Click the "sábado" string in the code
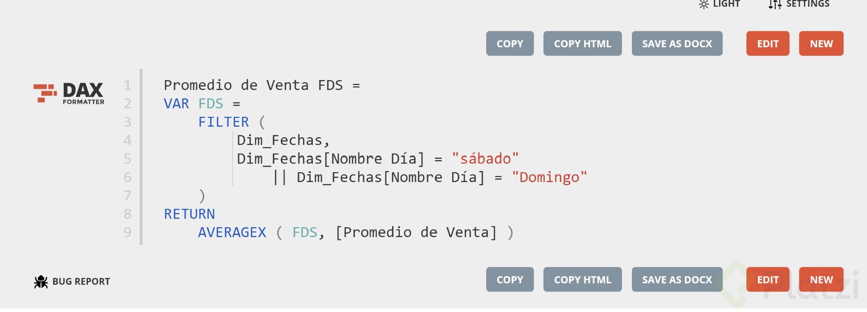Viewport: 867px width, 312px height. pos(485,159)
